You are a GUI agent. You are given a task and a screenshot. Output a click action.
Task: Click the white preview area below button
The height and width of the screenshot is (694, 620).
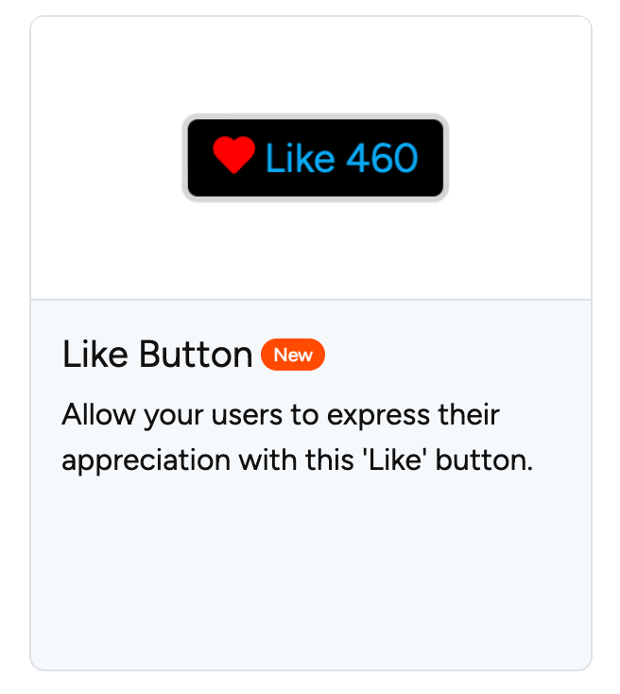(311, 250)
